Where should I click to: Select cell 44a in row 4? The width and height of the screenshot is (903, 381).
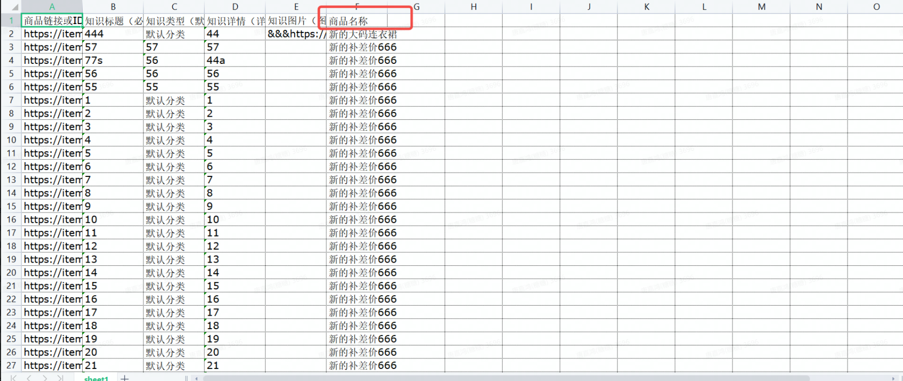point(235,60)
